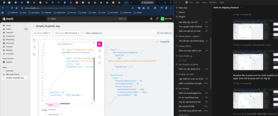Open the Window menu in chat app
278x116 pixels.
click(x=213, y=2)
